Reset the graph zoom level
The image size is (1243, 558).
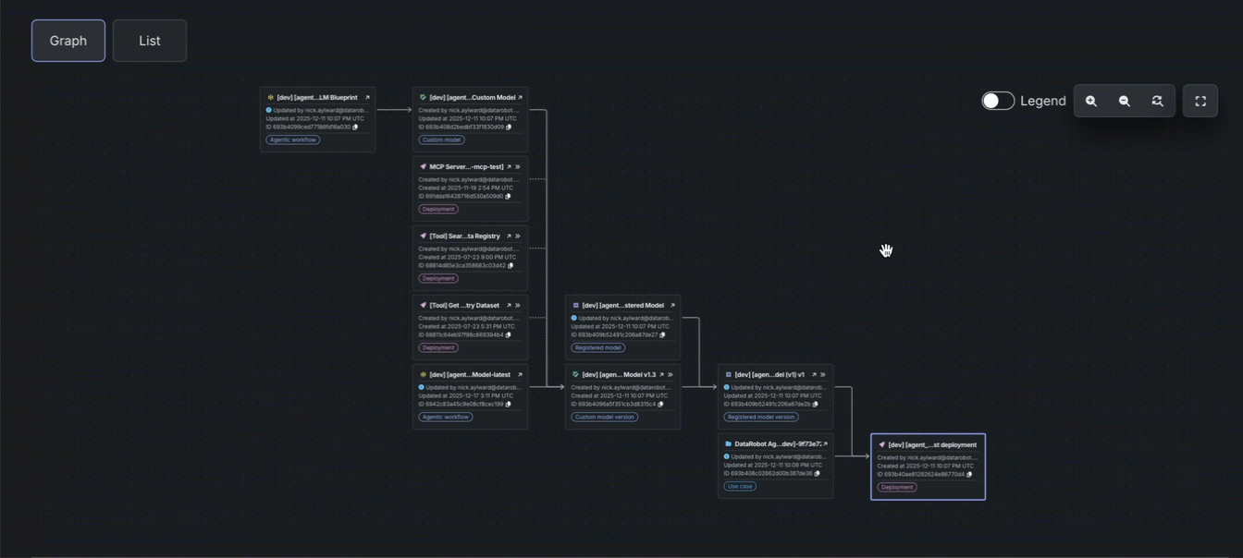point(1157,102)
